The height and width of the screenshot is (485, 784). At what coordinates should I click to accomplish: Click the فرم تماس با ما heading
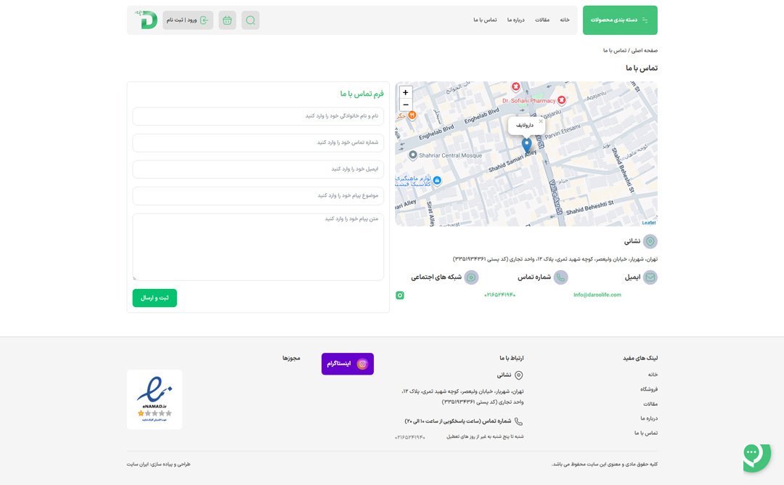(362, 94)
